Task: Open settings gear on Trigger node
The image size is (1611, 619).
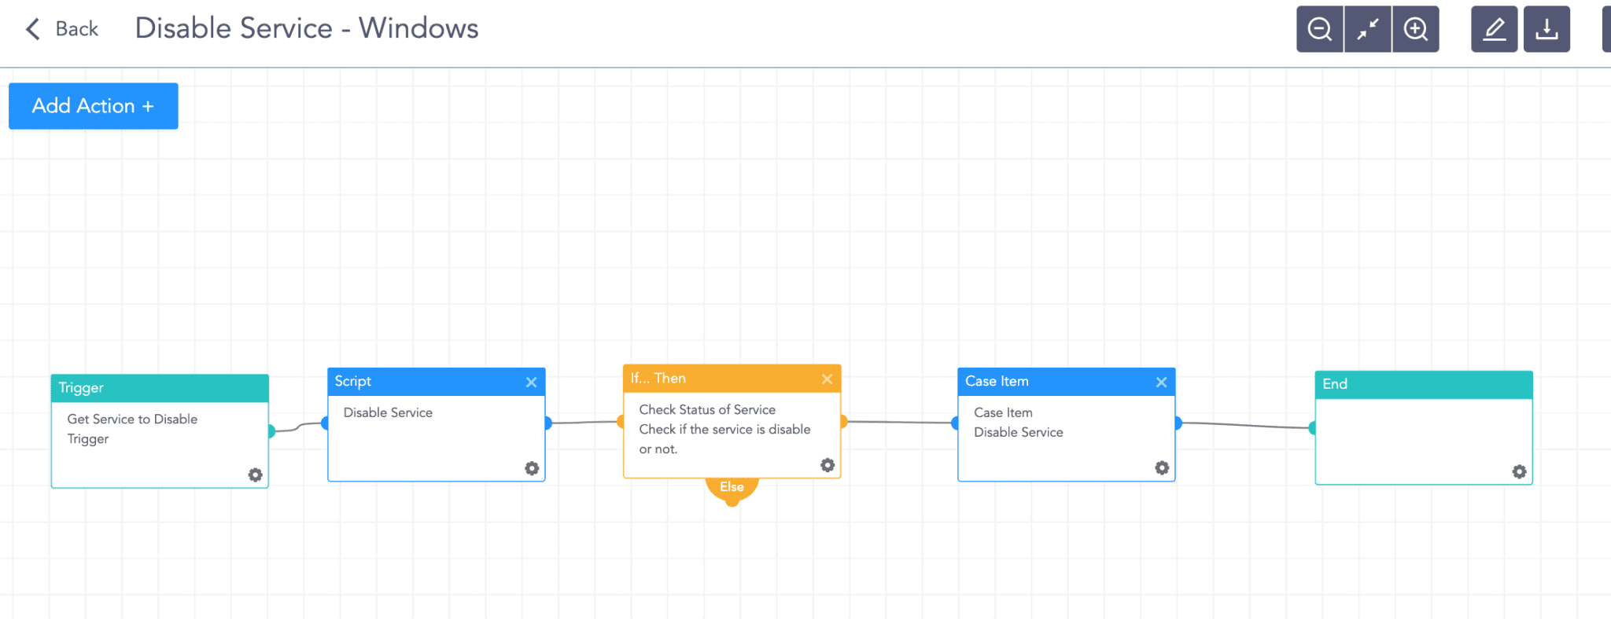Action: [x=255, y=474]
